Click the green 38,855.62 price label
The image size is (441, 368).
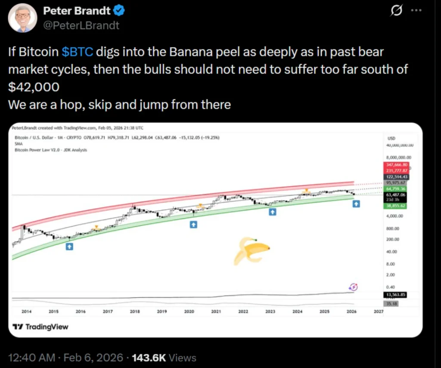click(x=394, y=206)
